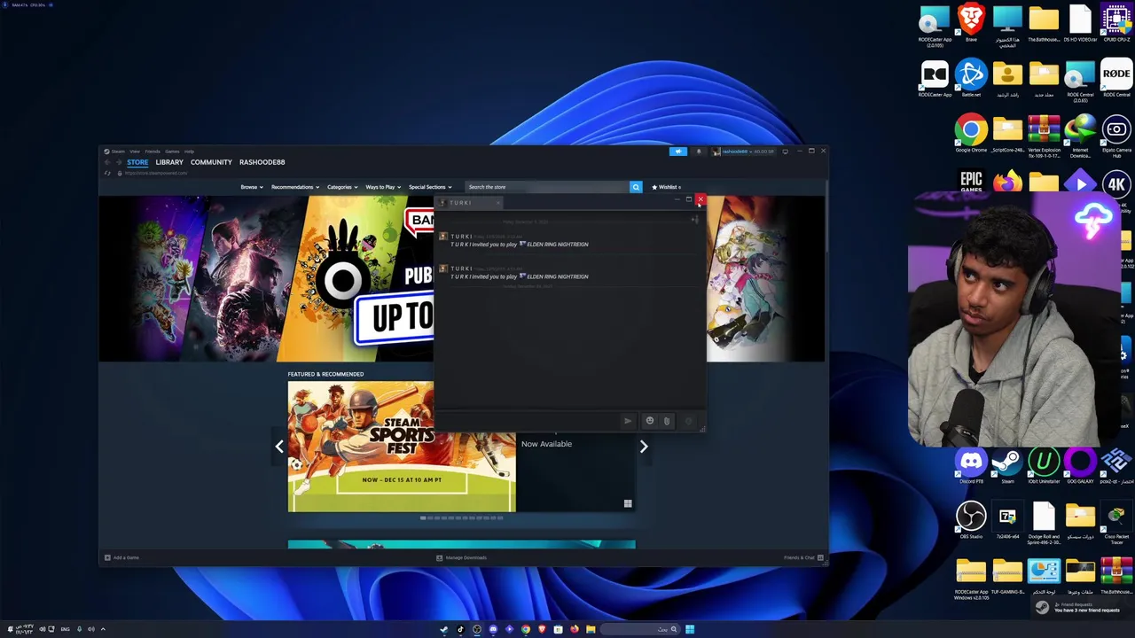
Task: Open the Google Chrome desktop shortcut
Action: 971,133
